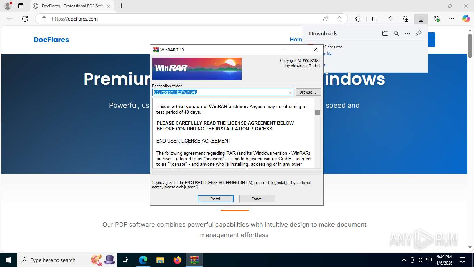Click the license agreement scrollbar thumb
Viewport: 474px width, 267px height.
pos(317,113)
